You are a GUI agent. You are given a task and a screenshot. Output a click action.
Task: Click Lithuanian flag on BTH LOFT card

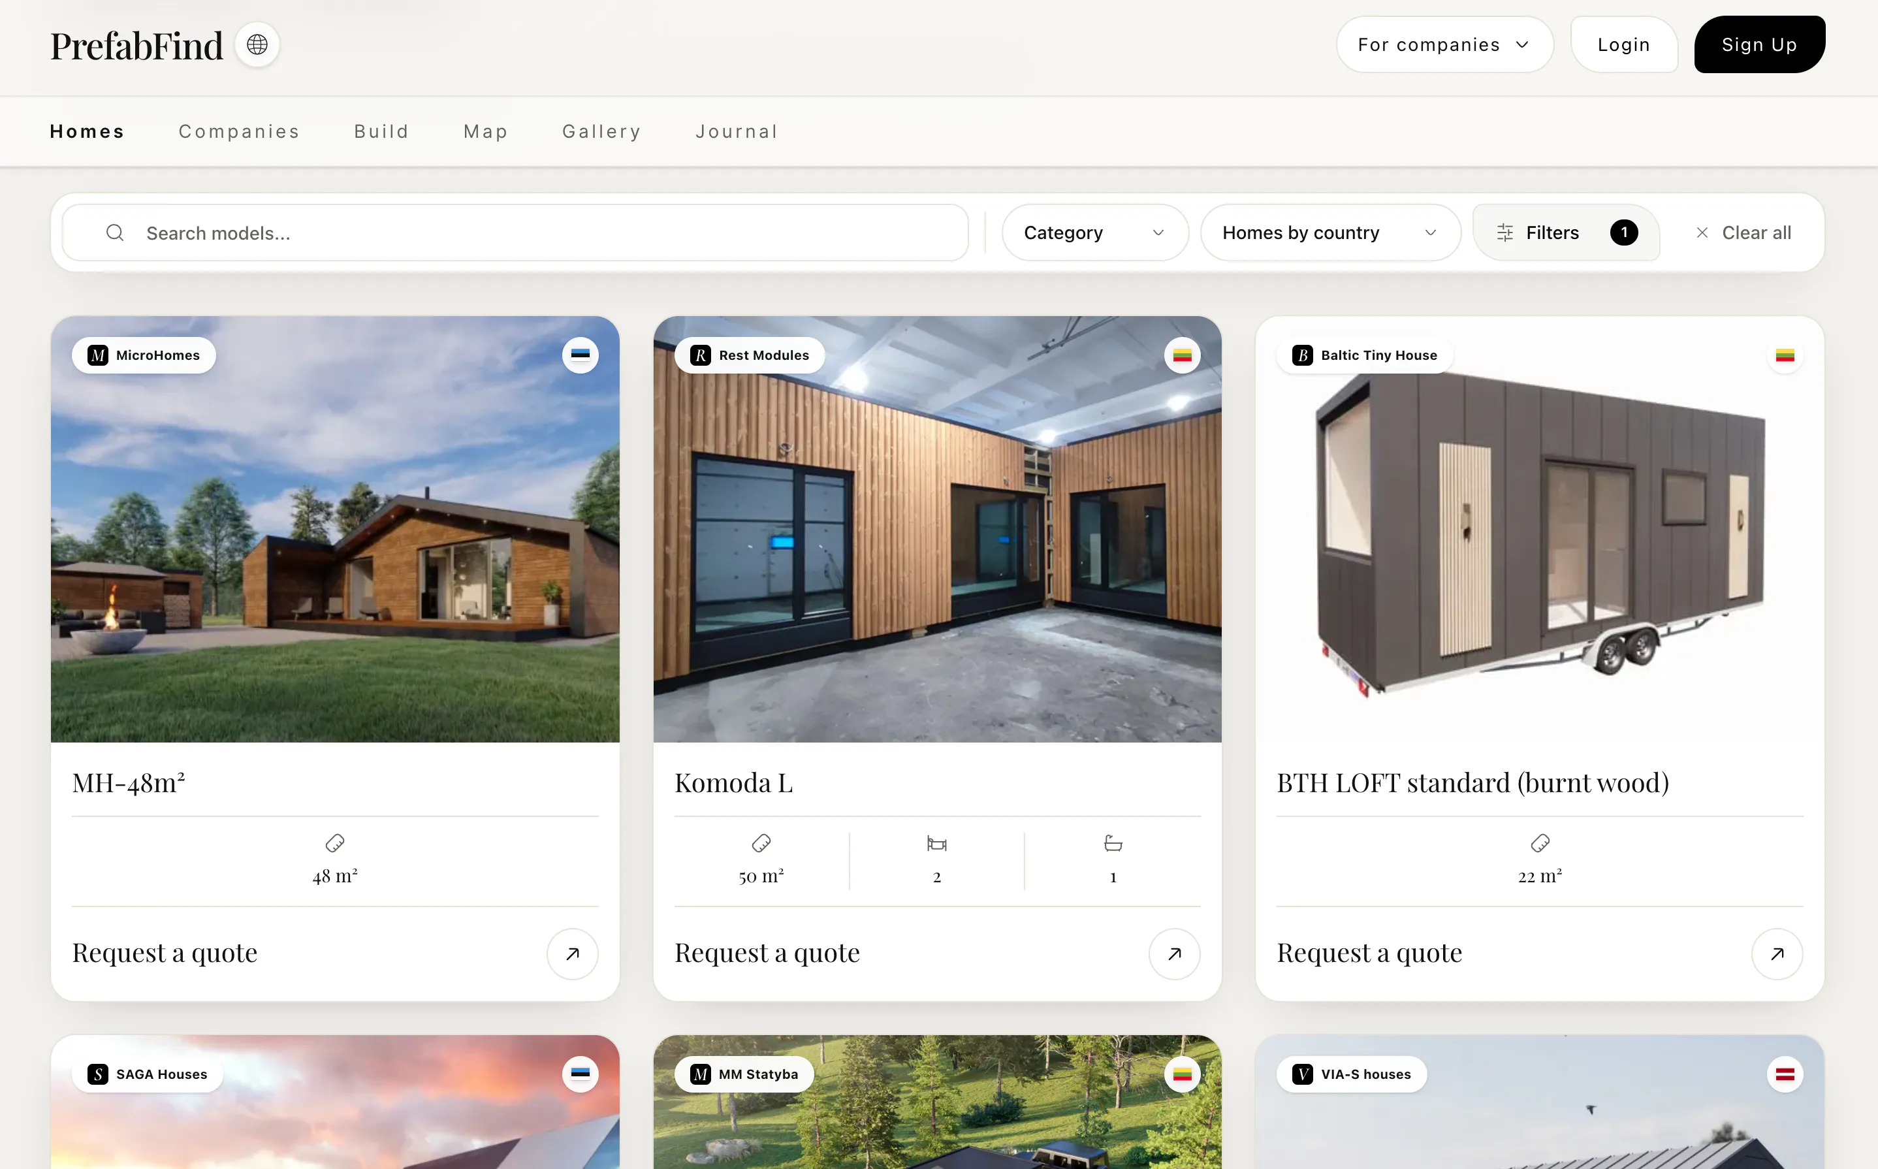(1785, 356)
